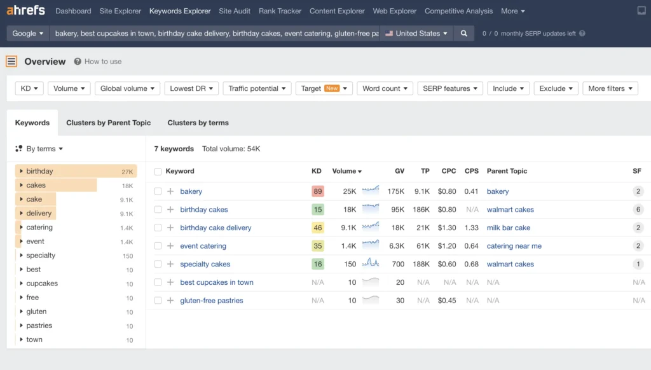
Task: Click the green KD 15 badge
Action: [x=318, y=210]
